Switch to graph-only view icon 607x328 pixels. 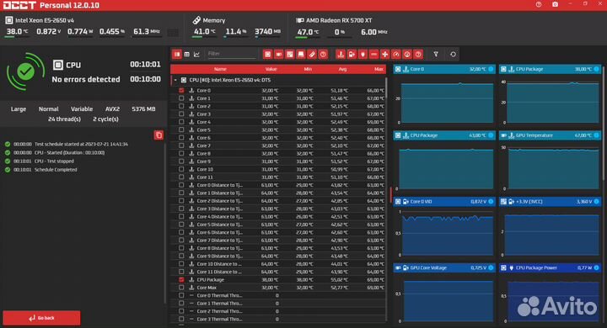click(196, 55)
